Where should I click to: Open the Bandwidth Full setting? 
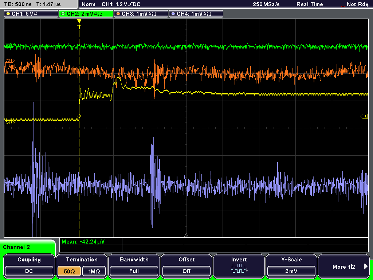134,266
